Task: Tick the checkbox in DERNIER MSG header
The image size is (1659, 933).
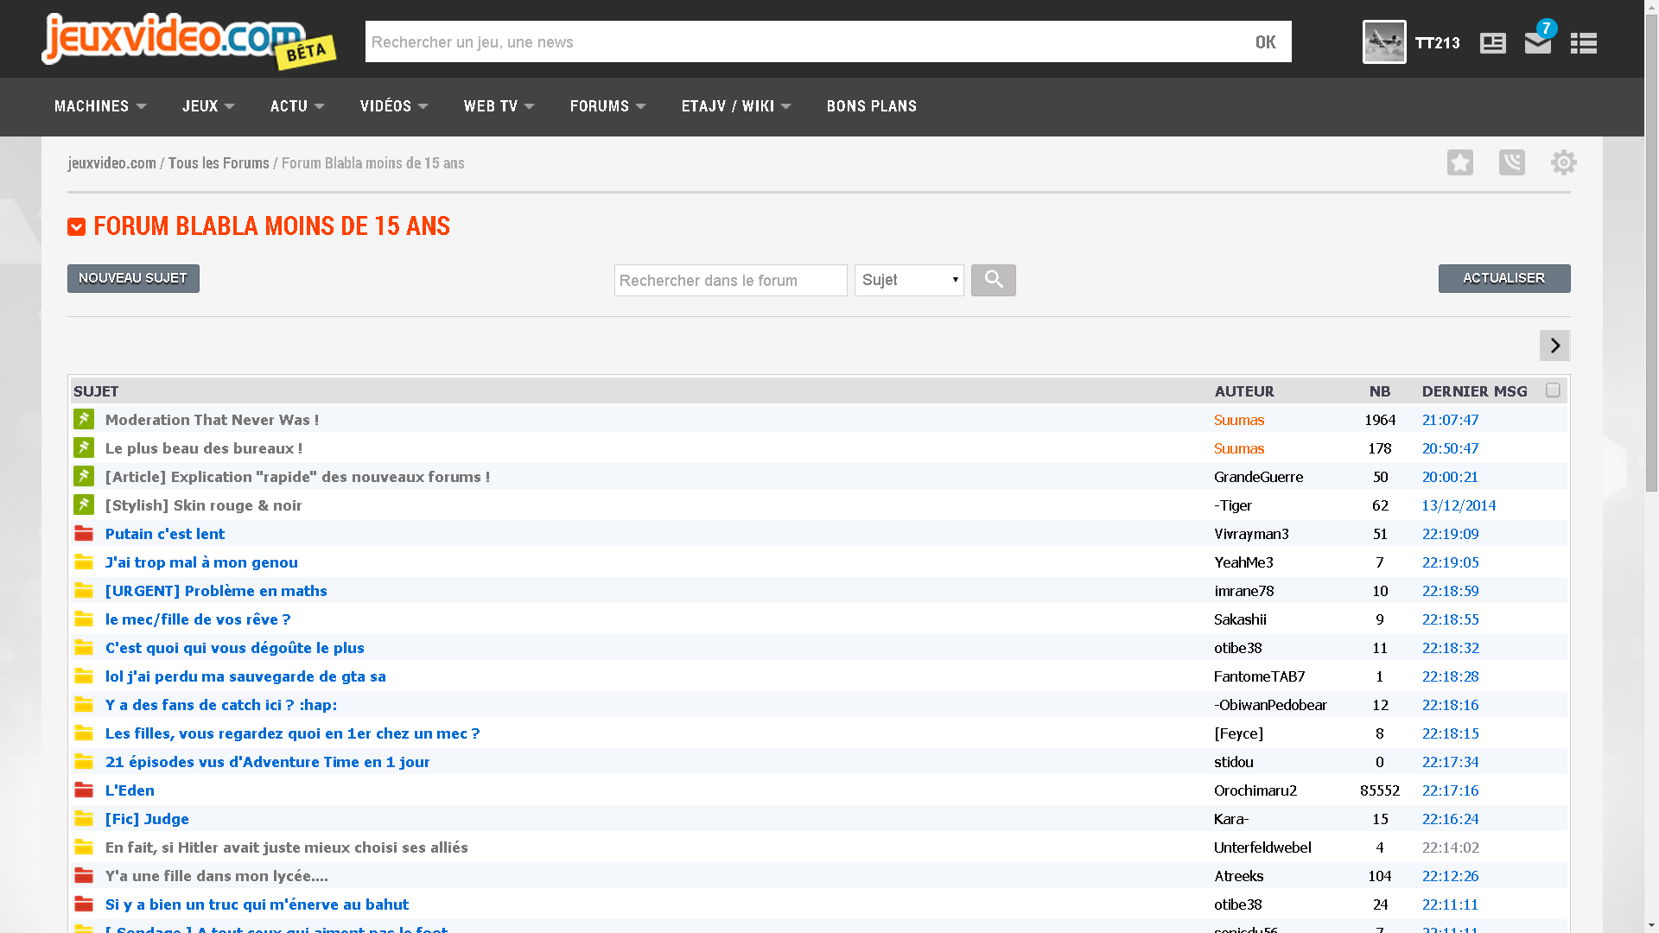Action: point(1553,390)
